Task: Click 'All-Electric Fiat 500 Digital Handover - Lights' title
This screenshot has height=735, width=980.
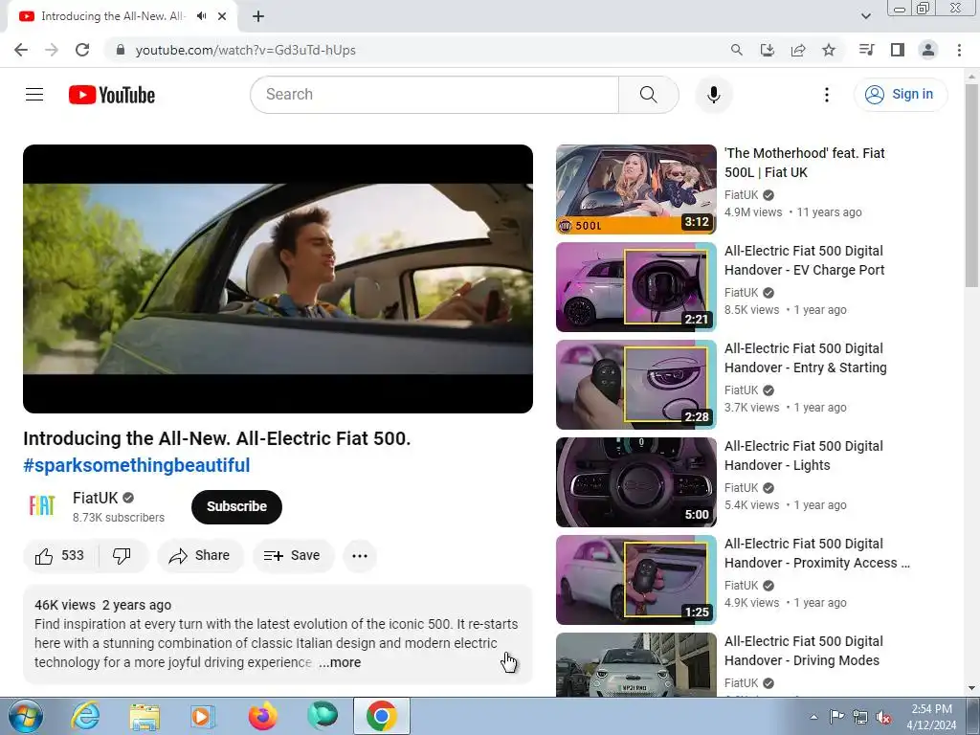Action: [803, 456]
